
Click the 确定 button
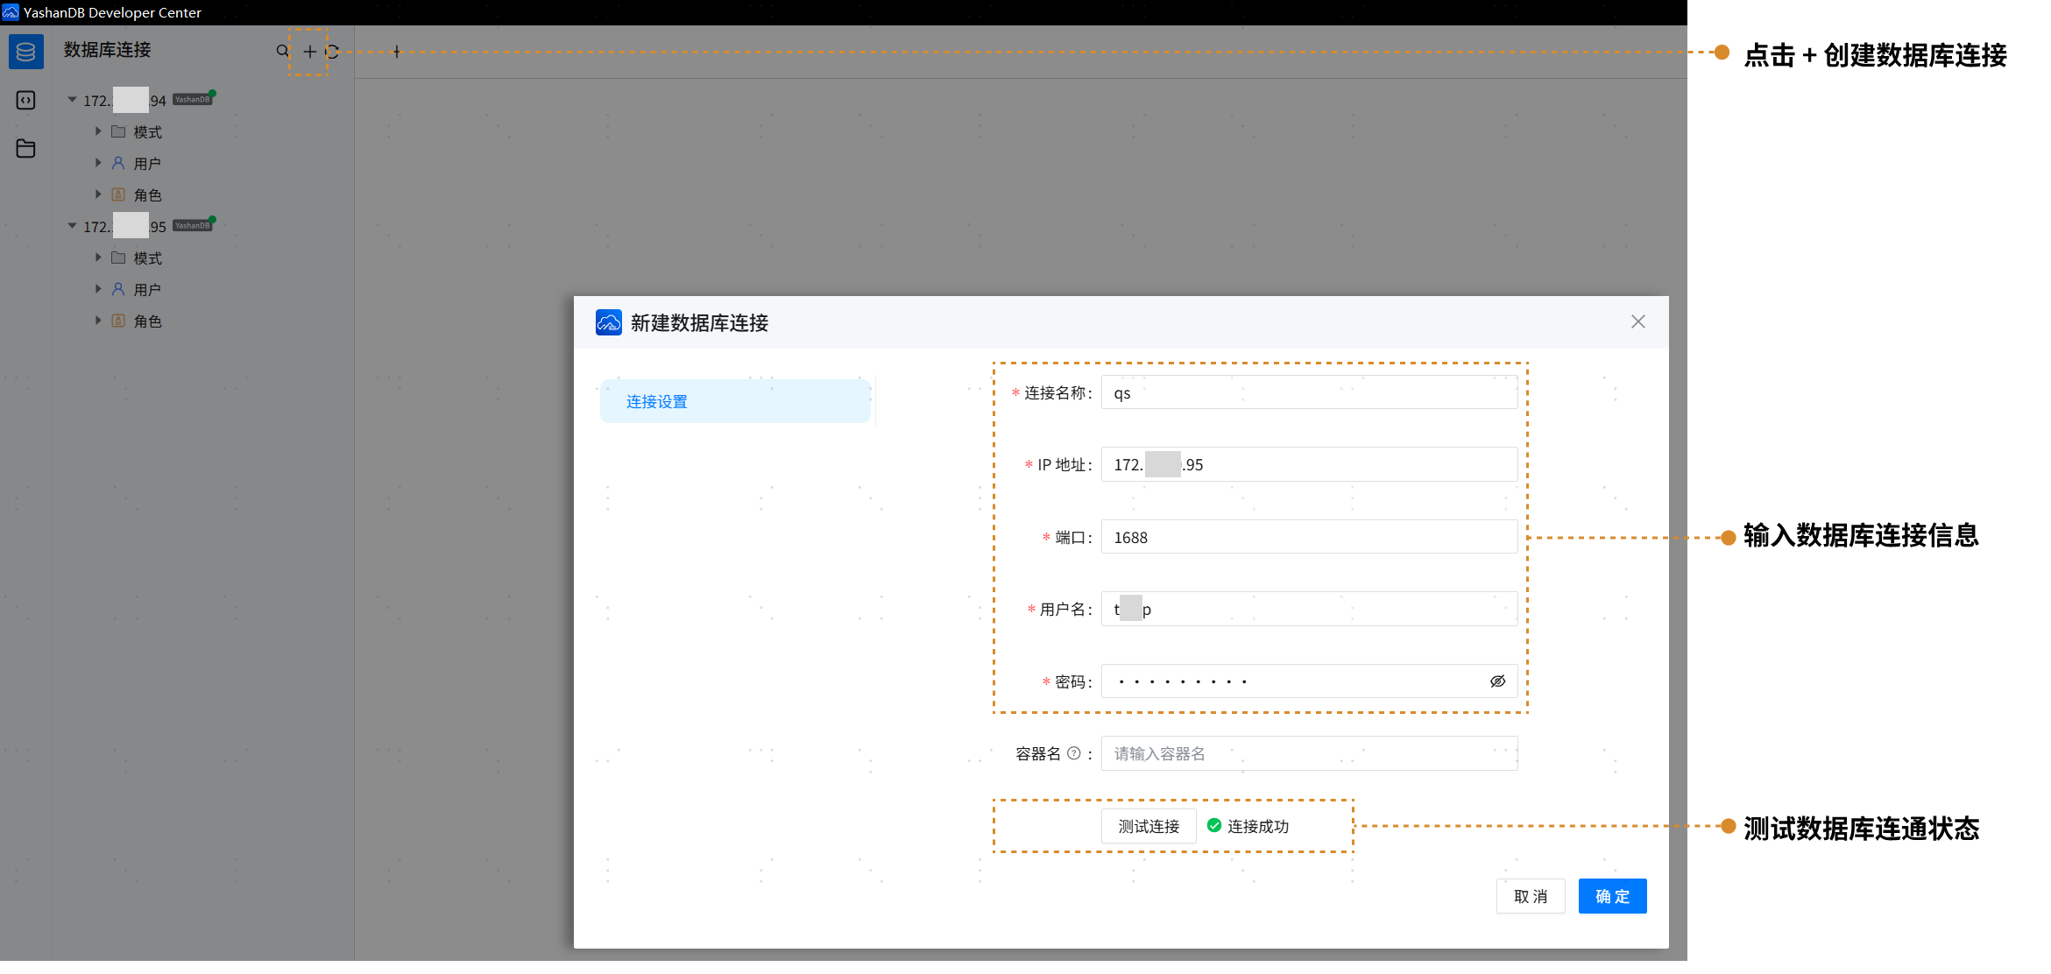pos(1611,897)
